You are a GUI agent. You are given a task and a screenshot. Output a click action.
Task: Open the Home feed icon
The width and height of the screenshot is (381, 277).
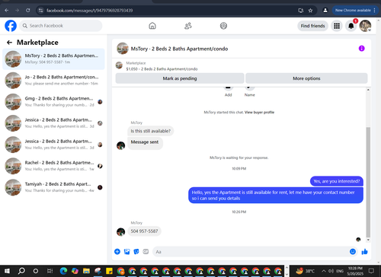[152, 26]
